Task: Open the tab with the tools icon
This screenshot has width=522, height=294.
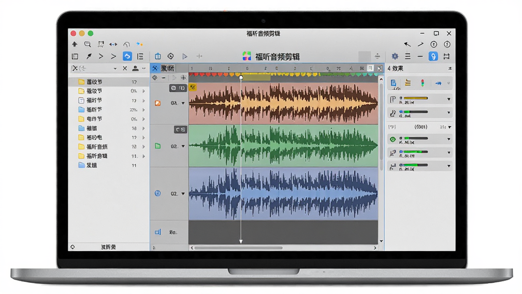Action: [164, 68]
